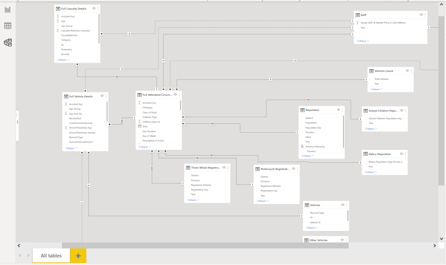The width and height of the screenshot is (446, 265).
Task: Select the Model view icon
Action: pyautogui.click(x=8, y=42)
